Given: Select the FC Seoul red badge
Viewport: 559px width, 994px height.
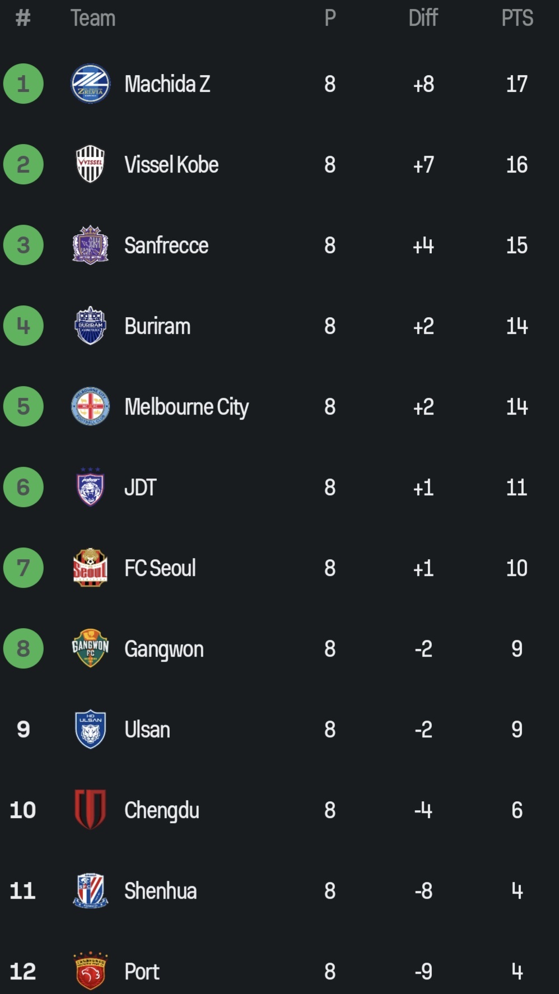Looking at the screenshot, I should tap(90, 568).
